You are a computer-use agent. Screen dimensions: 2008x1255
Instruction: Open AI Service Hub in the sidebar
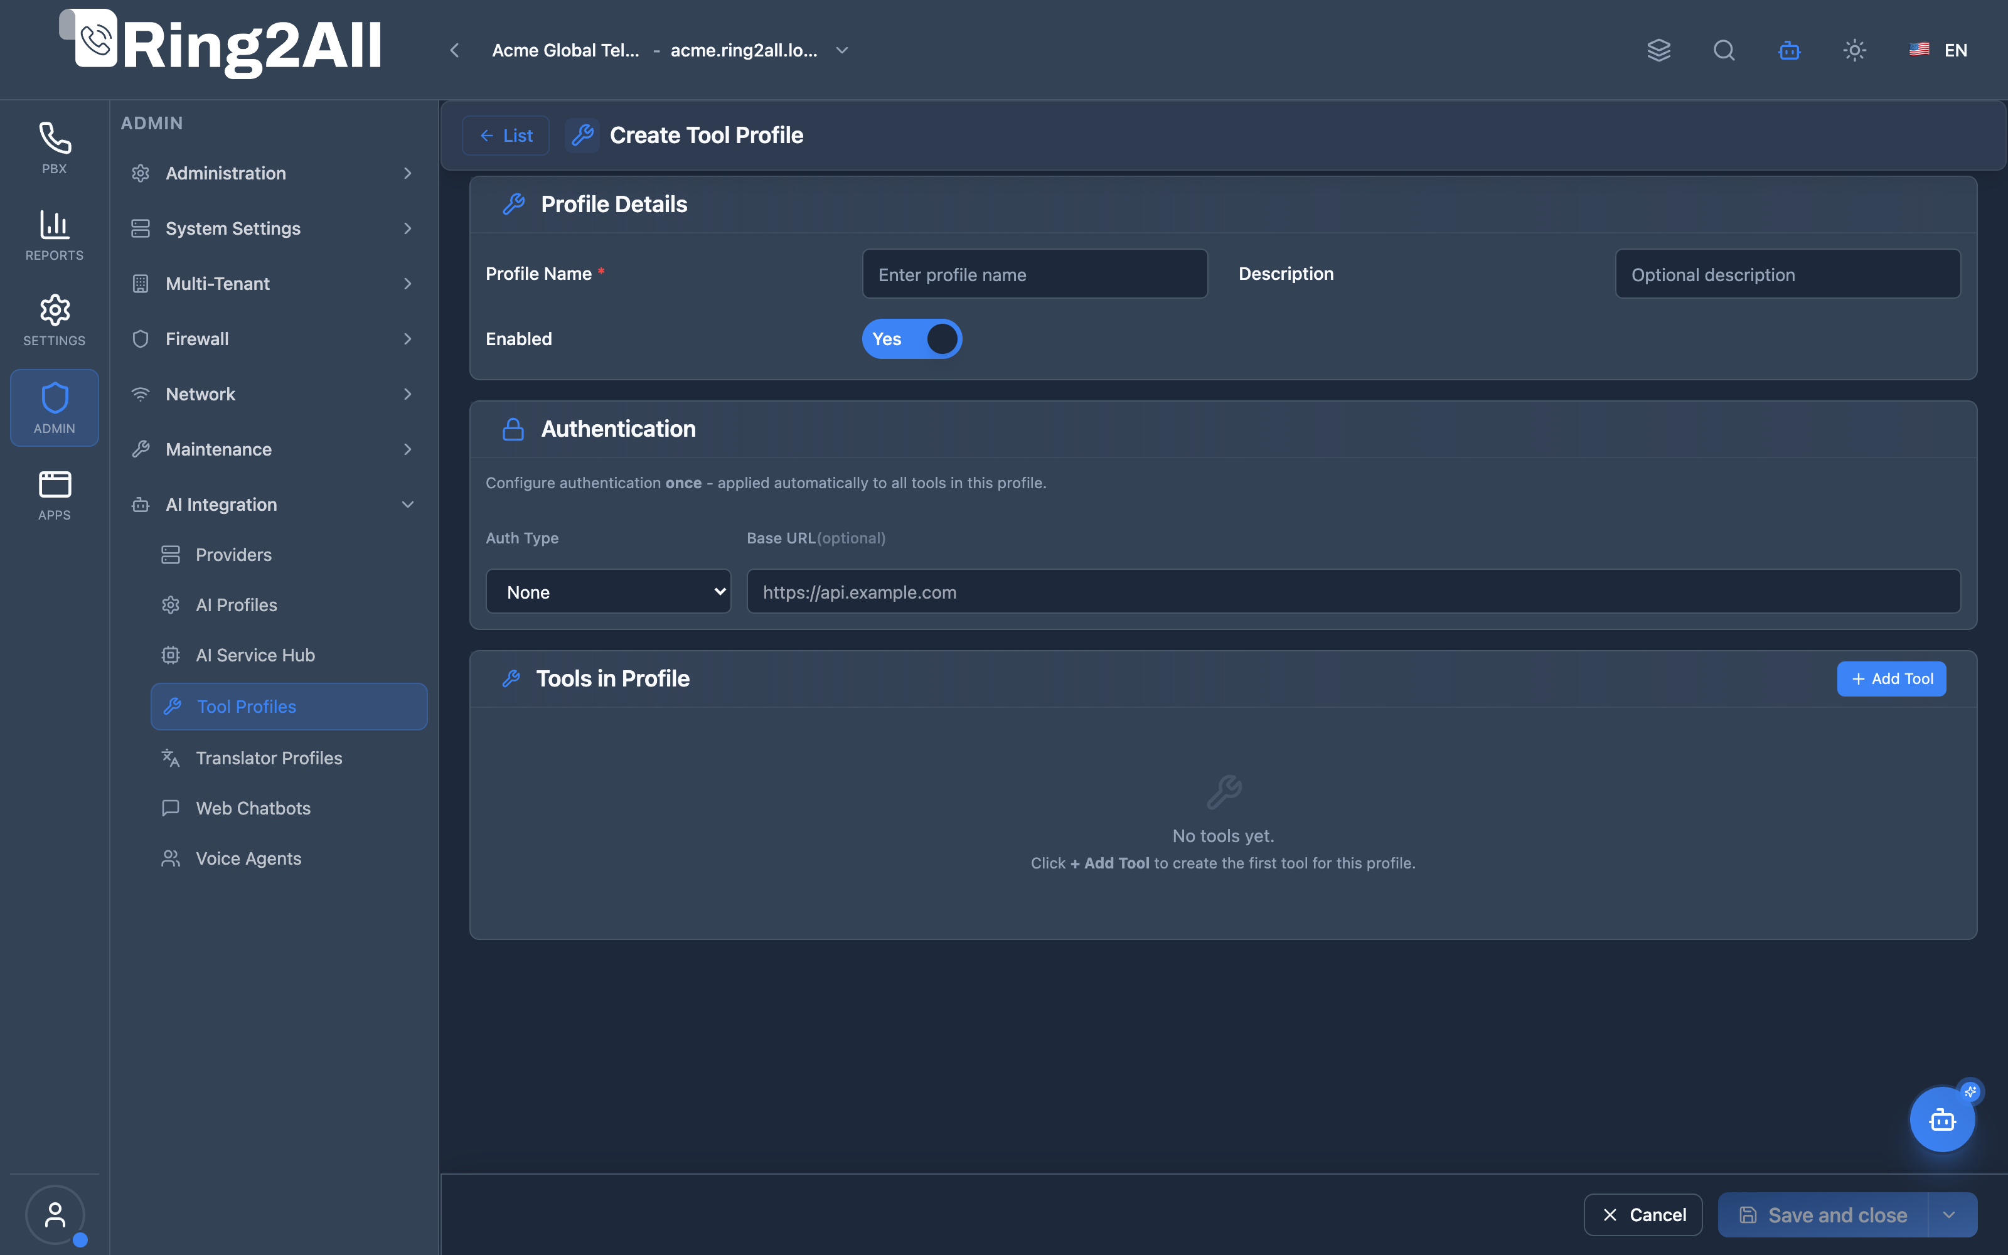click(x=289, y=655)
